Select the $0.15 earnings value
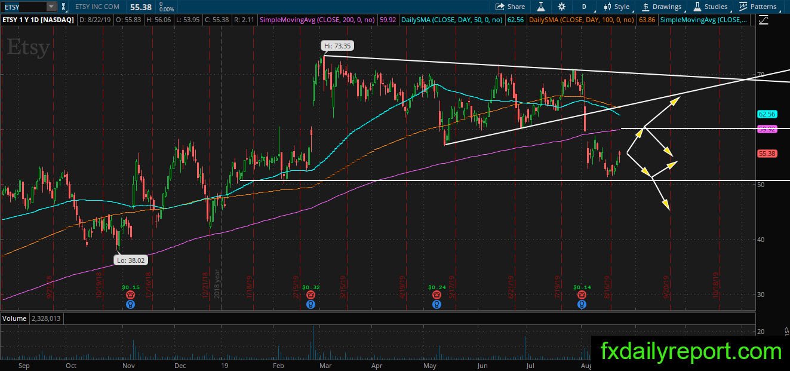Viewport: 790px width, 371px height. click(131, 287)
